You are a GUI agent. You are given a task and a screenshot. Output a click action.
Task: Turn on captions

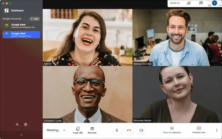(x=172, y=130)
